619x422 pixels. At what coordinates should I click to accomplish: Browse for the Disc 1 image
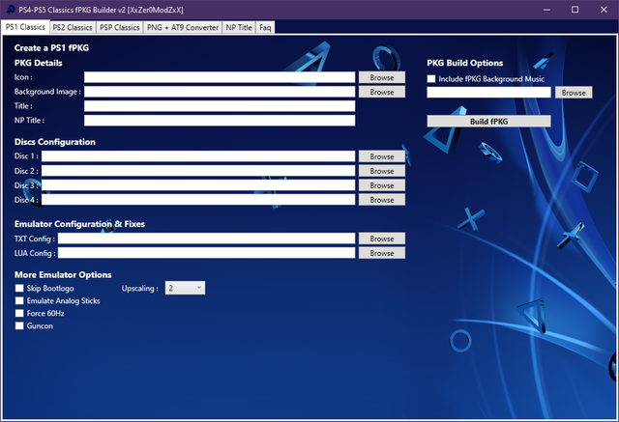click(x=382, y=156)
